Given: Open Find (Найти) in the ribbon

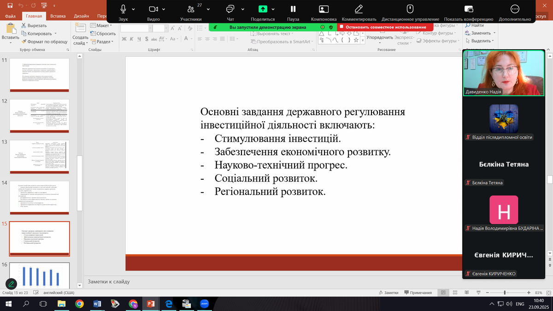Looking at the screenshot, I should (x=474, y=26).
